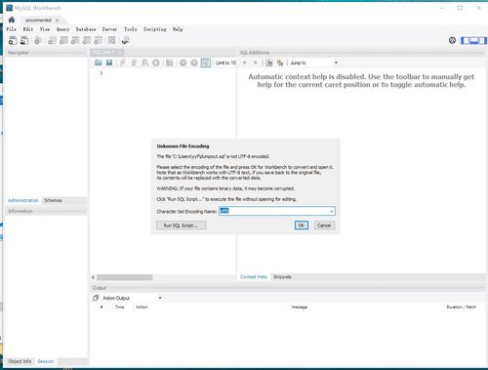The image size is (488, 370).
Task: Create a new stored procedure
Action: (87, 40)
